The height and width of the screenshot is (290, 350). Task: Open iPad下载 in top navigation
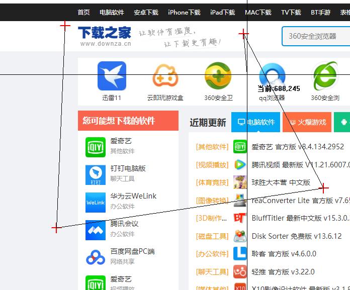click(x=222, y=12)
